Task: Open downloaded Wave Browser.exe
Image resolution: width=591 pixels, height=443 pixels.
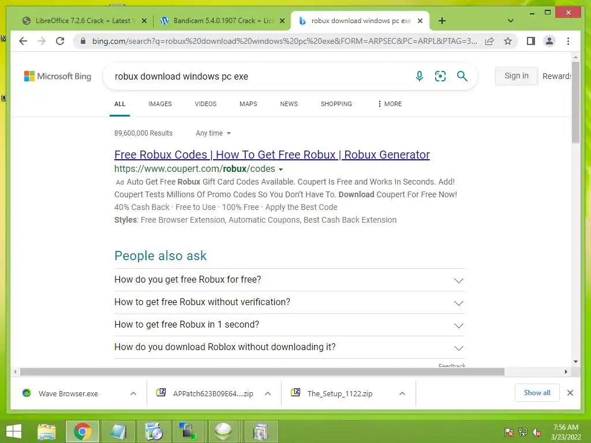Action: [x=68, y=393]
